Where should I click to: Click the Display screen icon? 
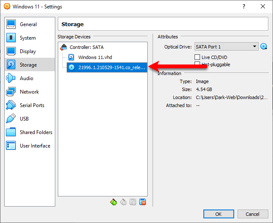tap(11, 51)
